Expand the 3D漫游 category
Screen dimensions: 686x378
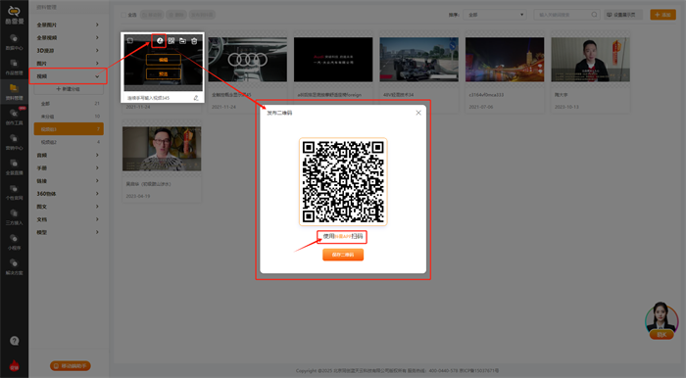click(x=68, y=50)
